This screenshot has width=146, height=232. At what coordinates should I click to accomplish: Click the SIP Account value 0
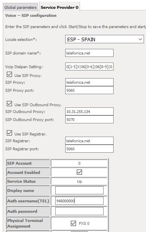click(x=79, y=163)
